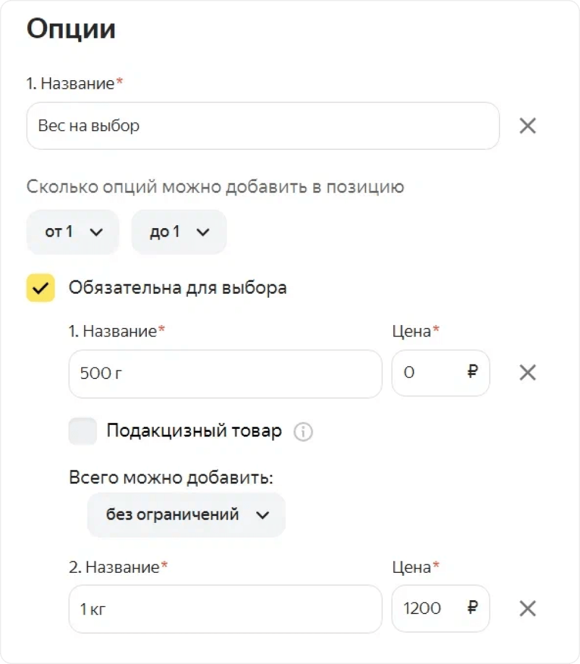580x664 pixels.
Task: Open info tooltip beside Подакцизный товар
Action: [x=303, y=432]
